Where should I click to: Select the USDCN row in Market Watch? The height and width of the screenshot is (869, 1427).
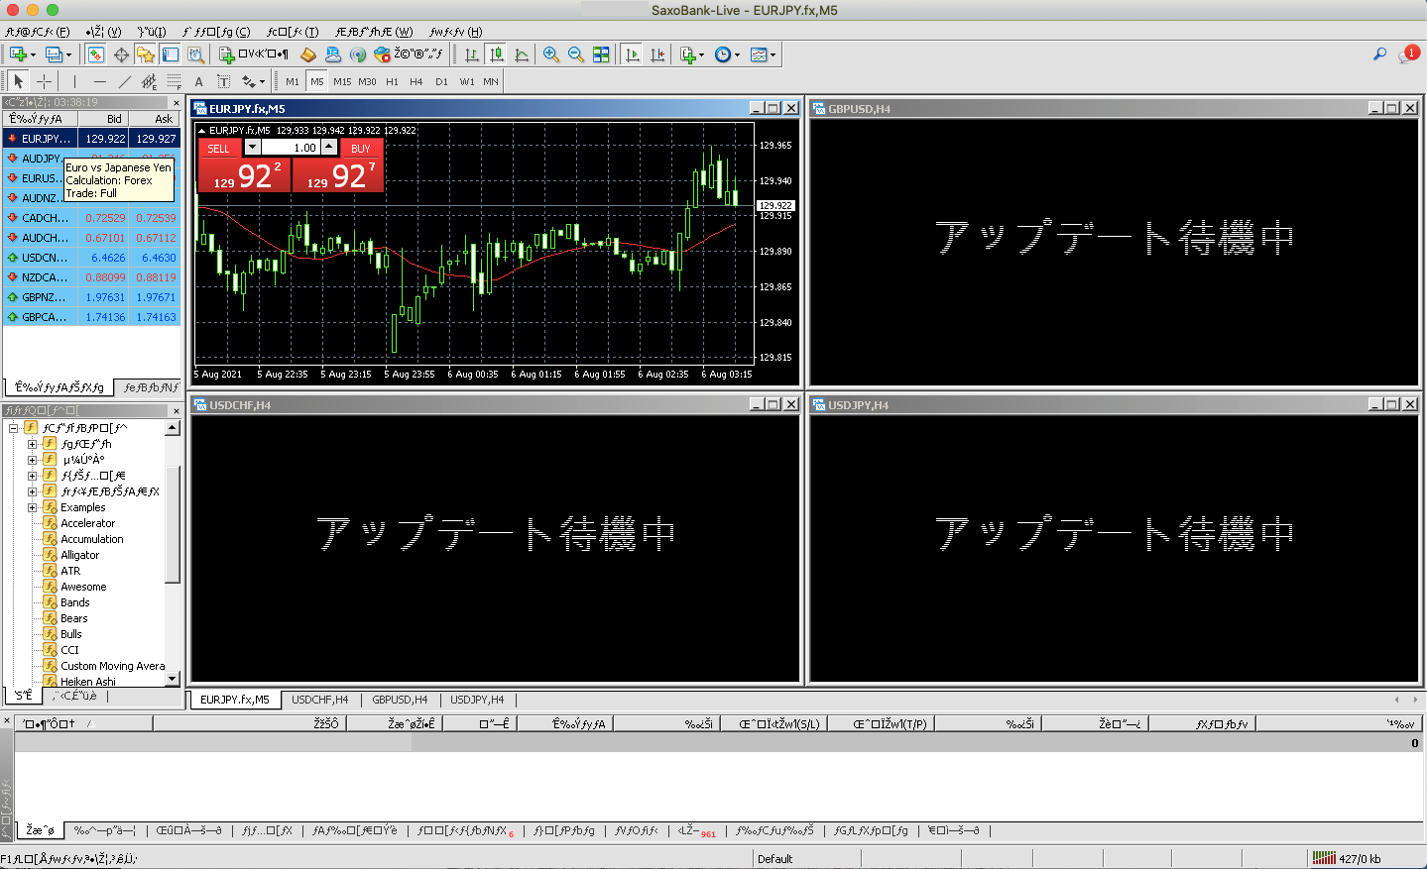[x=91, y=258]
